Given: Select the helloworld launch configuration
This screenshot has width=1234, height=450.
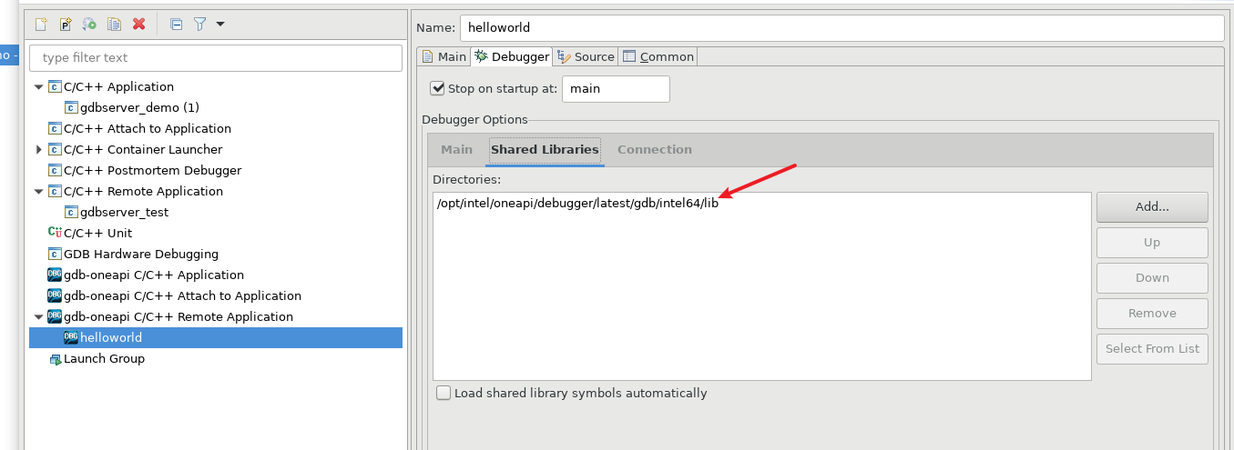Looking at the screenshot, I should point(110,338).
